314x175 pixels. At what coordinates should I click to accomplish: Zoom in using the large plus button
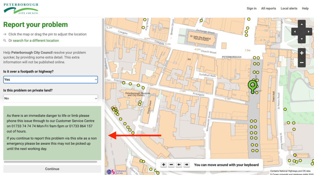(x=301, y=53)
